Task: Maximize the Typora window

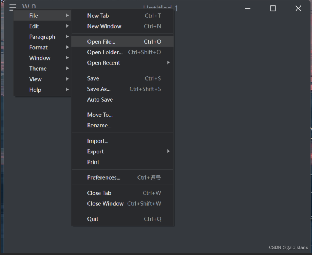Action: tap(273, 8)
